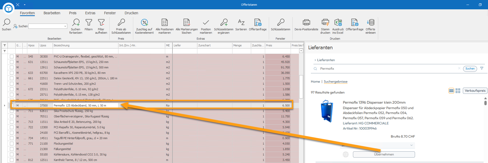
Task: Click Offertanfrage in Drucken group
Action: tap(355, 25)
